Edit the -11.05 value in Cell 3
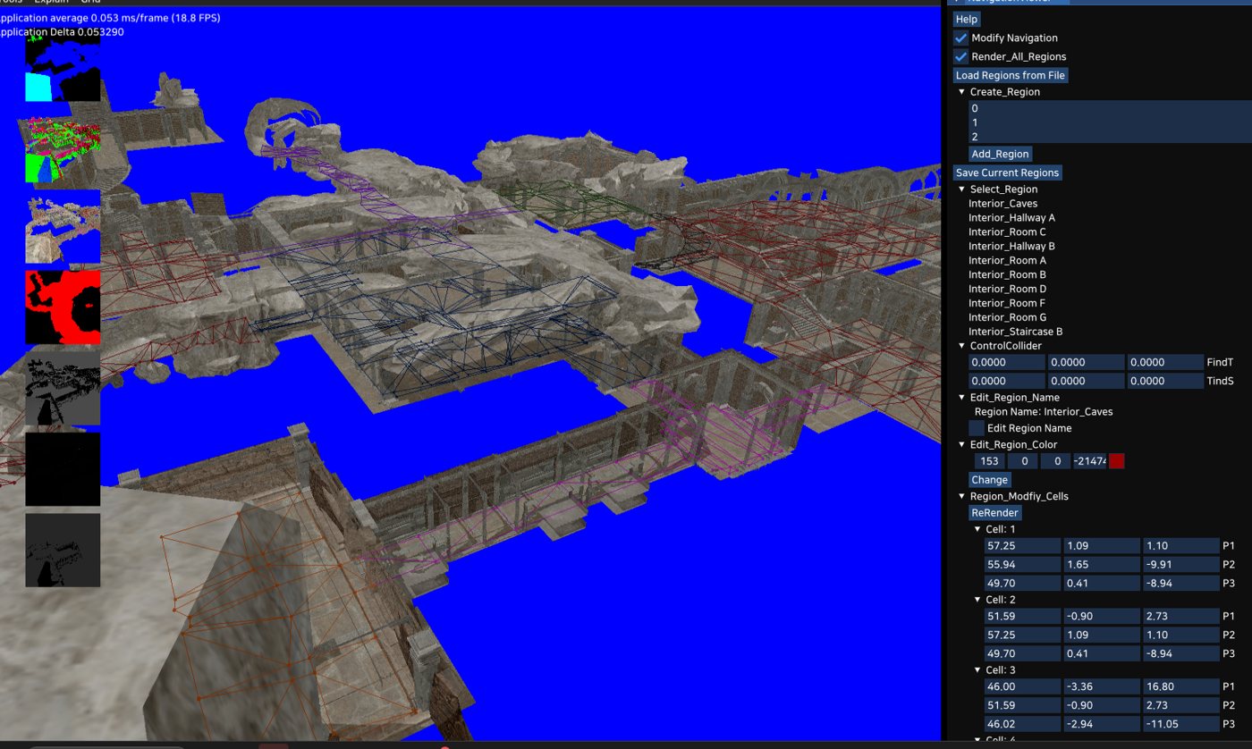This screenshot has width=1252, height=749. click(1180, 723)
